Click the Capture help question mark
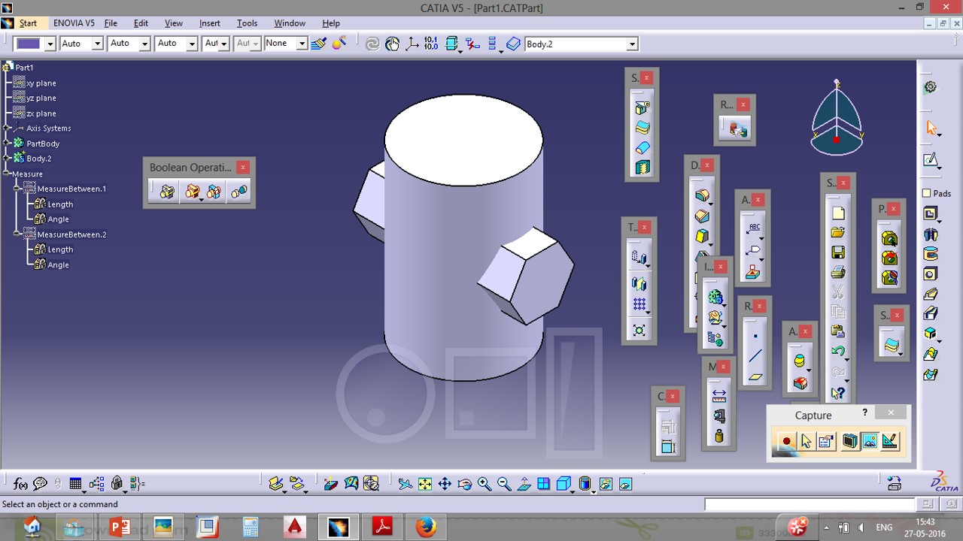The width and height of the screenshot is (963, 541). (864, 413)
